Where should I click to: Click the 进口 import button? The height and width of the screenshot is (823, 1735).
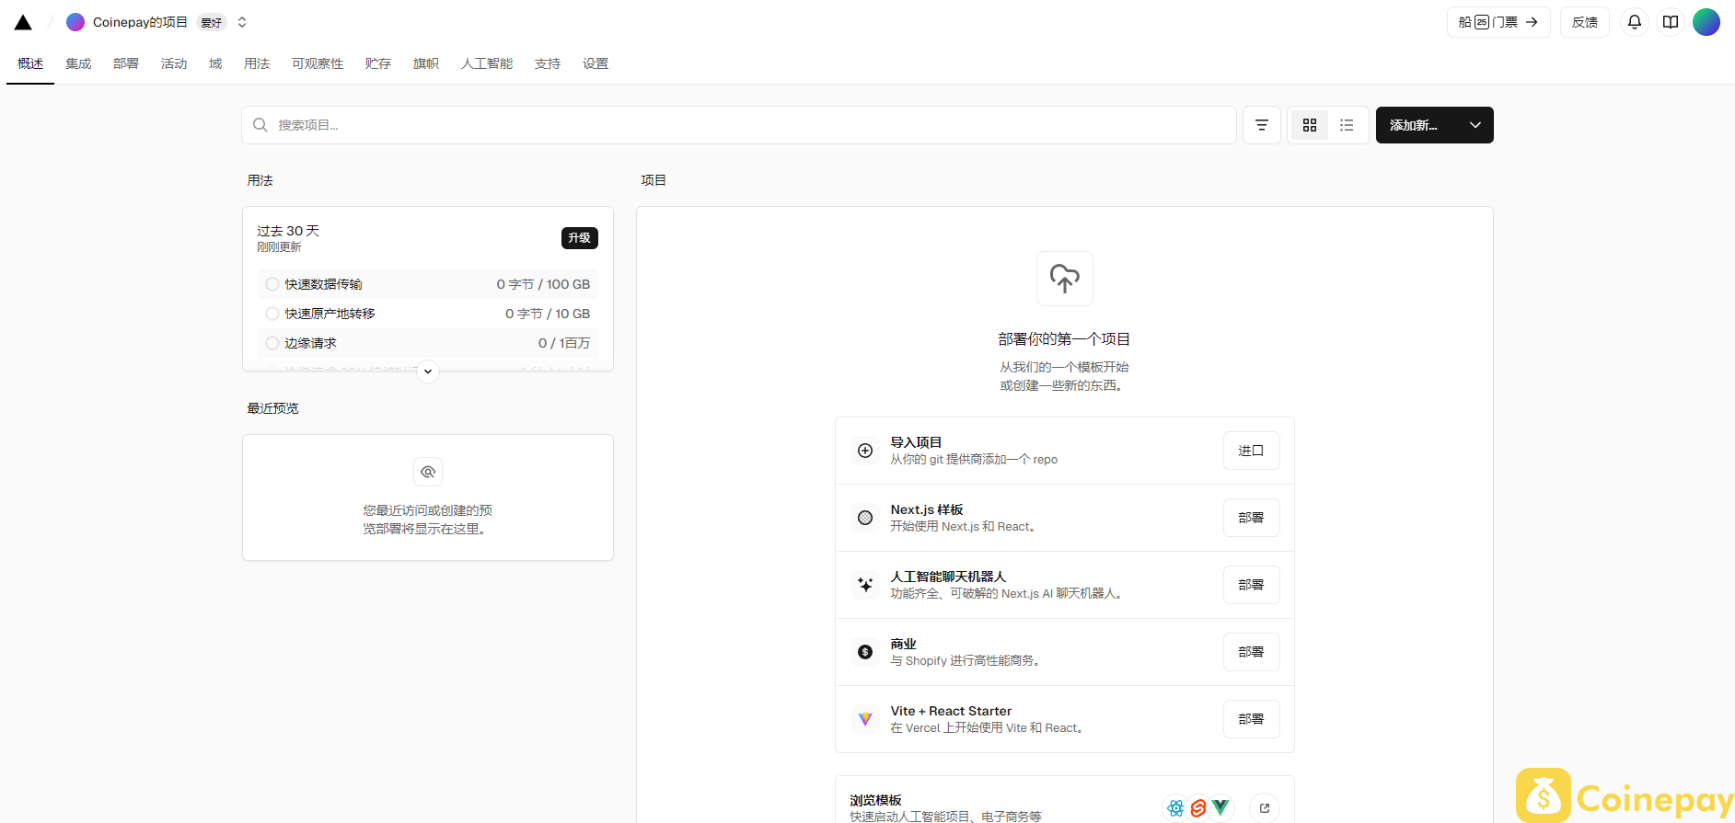[x=1251, y=451]
